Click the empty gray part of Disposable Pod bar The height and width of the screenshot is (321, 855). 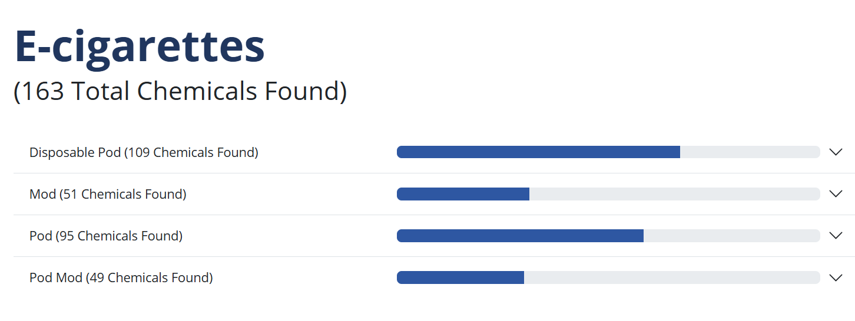[750, 152]
